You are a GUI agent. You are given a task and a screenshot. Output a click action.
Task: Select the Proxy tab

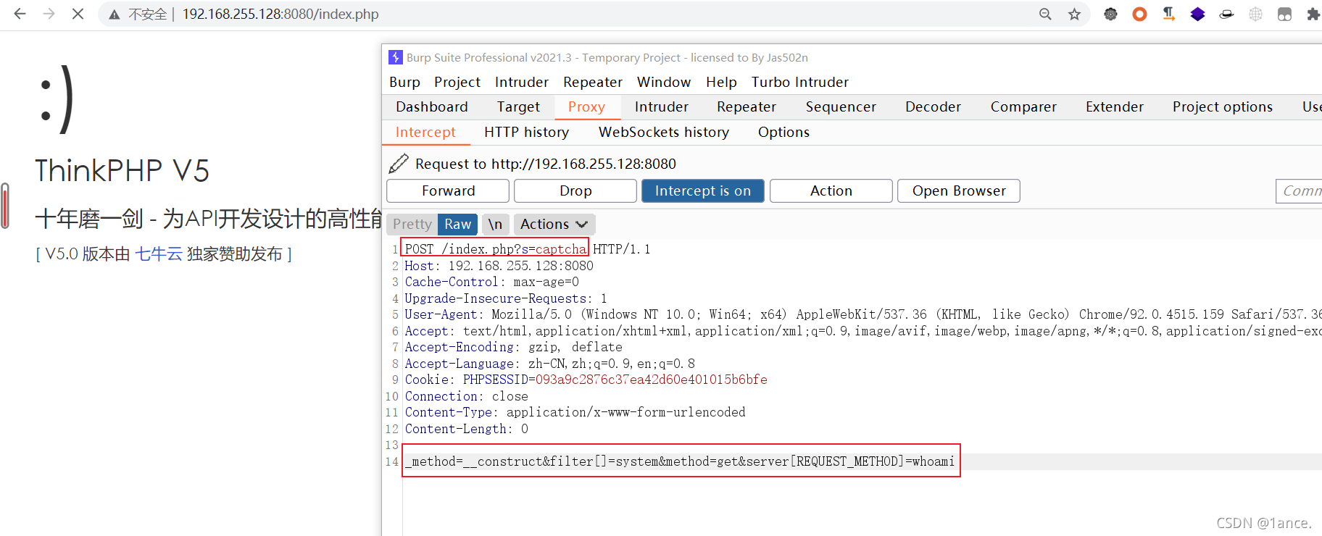tap(586, 106)
